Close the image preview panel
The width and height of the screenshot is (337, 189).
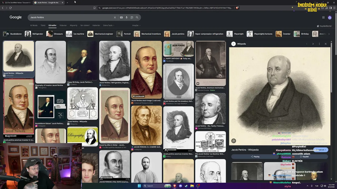click(x=326, y=44)
